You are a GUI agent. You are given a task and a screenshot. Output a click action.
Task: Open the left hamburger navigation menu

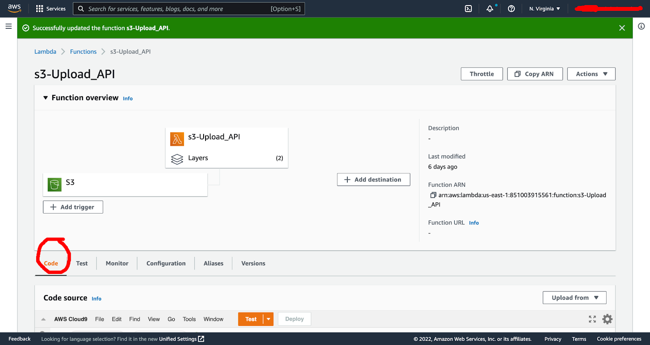(x=9, y=26)
